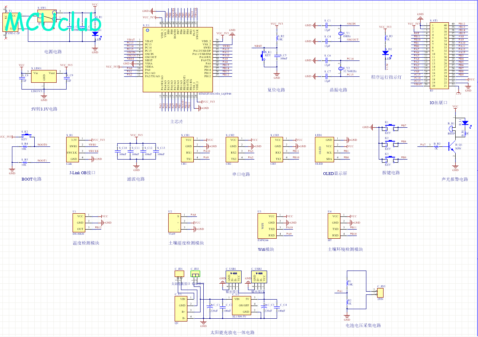Select the B_Q1 NPN transistor
Screen dimensions: 478x337
tap(452, 146)
